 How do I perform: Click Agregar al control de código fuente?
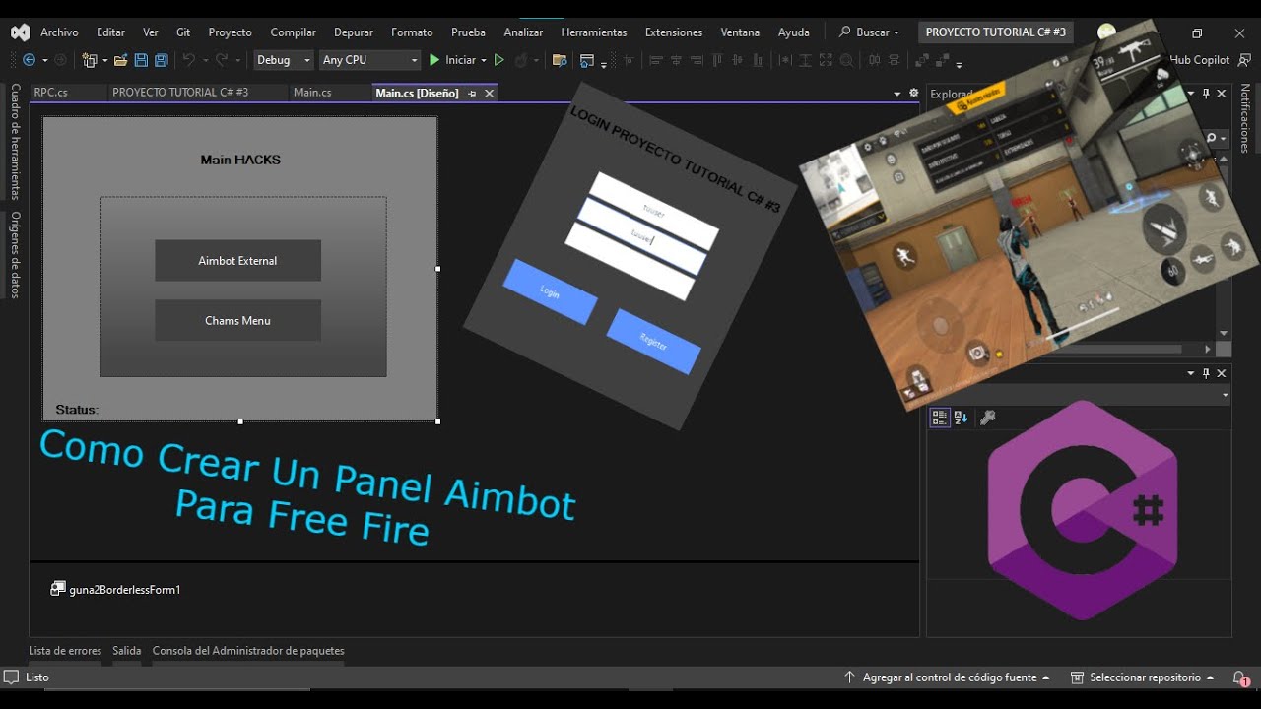pos(947,677)
